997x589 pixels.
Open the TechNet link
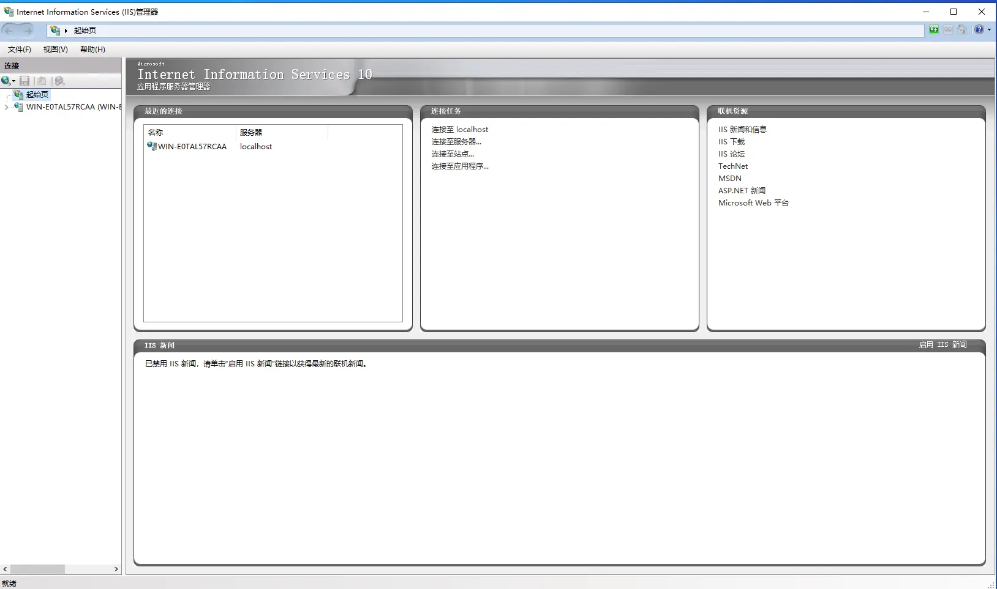tap(733, 166)
